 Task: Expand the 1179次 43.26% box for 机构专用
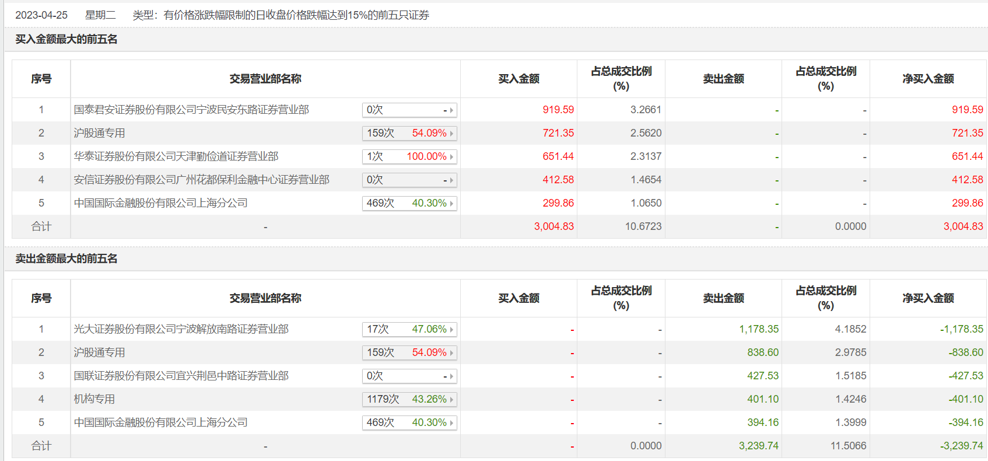[x=409, y=399]
